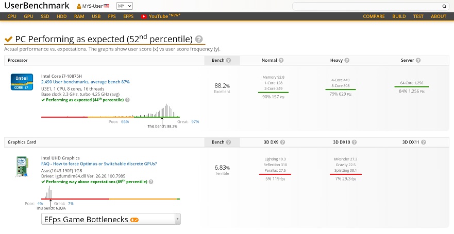454x234 pixels.
Task: Click the UserBenchmark site logo
Action: 37,6
